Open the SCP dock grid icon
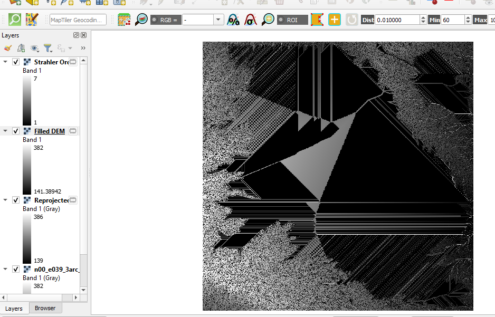The height and width of the screenshot is (317, 495). (124, 20)
